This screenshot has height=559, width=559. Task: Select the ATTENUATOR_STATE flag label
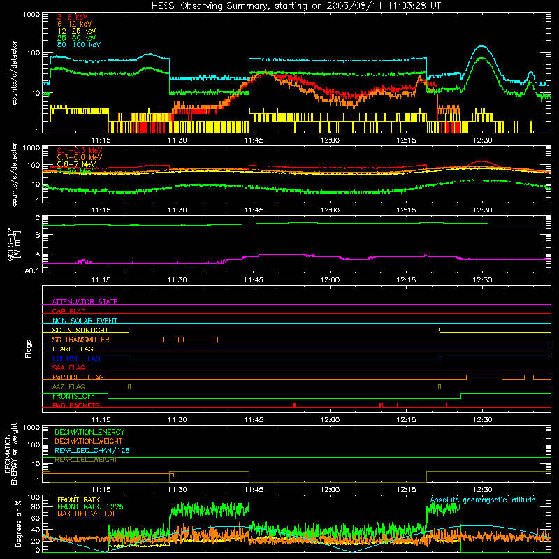(85, 302)
